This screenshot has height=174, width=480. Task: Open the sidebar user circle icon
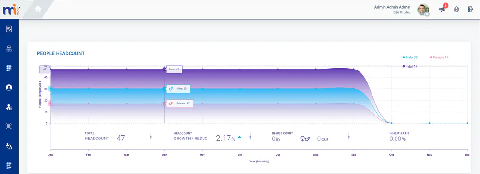[x=9, y=87]
